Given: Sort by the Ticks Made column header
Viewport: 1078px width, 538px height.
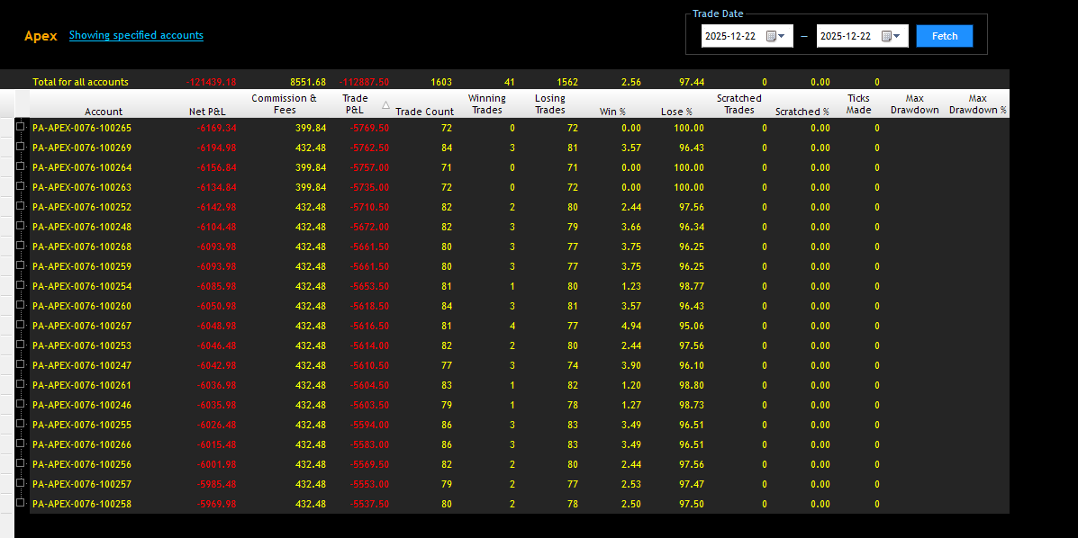Looking at the screenshot, I should pos(858,103).
